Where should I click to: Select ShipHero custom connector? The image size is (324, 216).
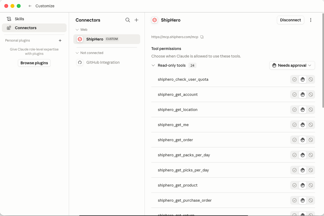click(x=107, y=39)
